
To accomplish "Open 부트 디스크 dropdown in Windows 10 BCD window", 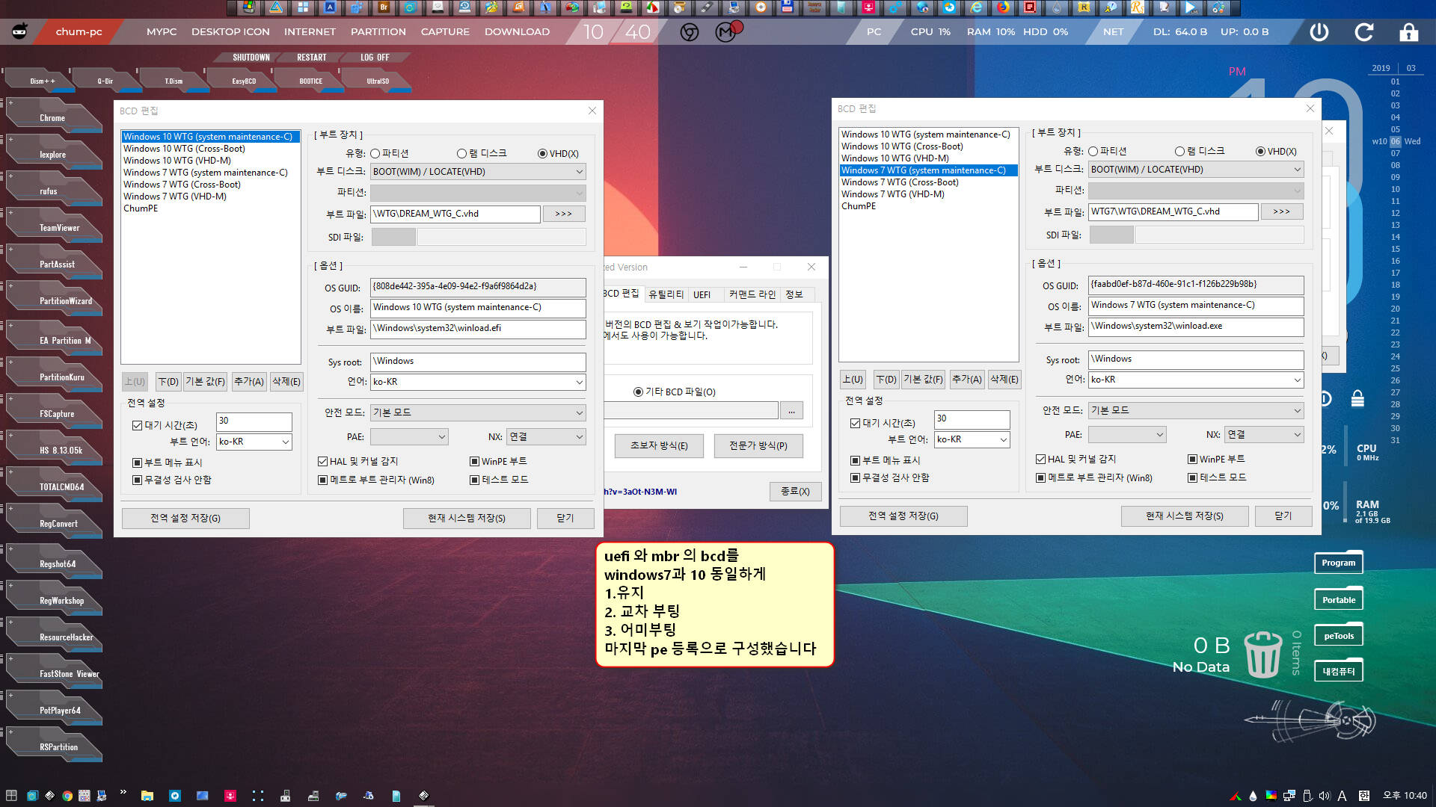I will click(478, 172).
